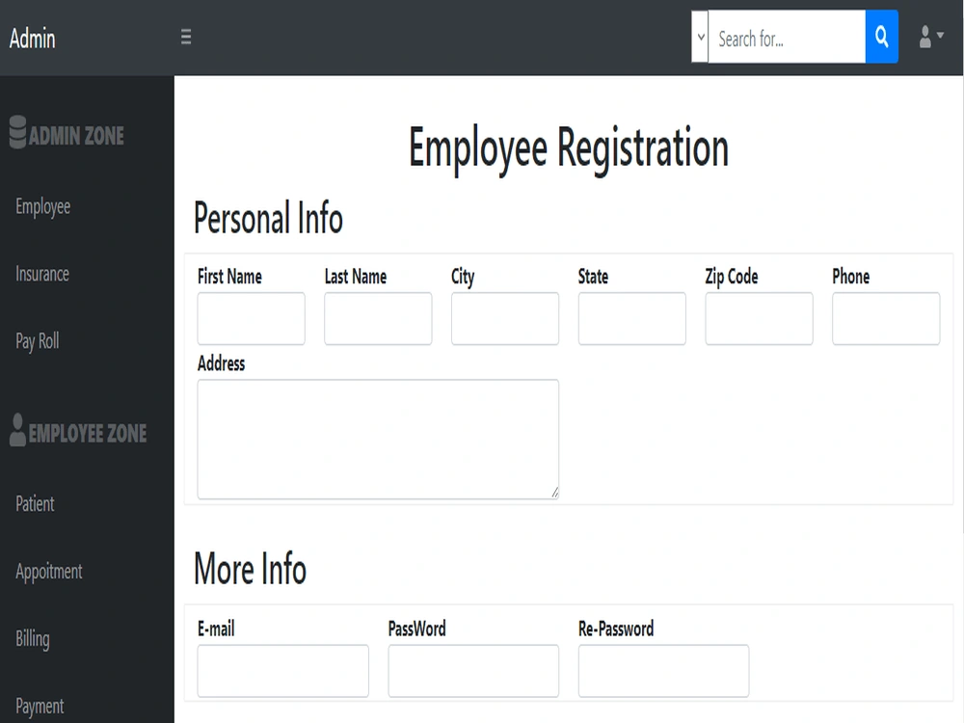Open the Patient page
Viewport: 964px width, 723px height.
point(34,504)
